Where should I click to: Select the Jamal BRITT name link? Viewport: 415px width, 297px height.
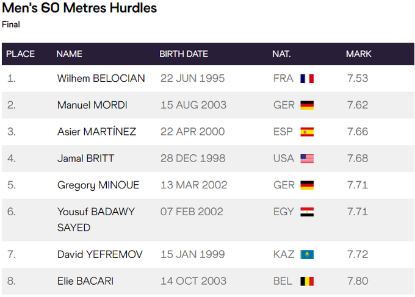click(85, 159)
